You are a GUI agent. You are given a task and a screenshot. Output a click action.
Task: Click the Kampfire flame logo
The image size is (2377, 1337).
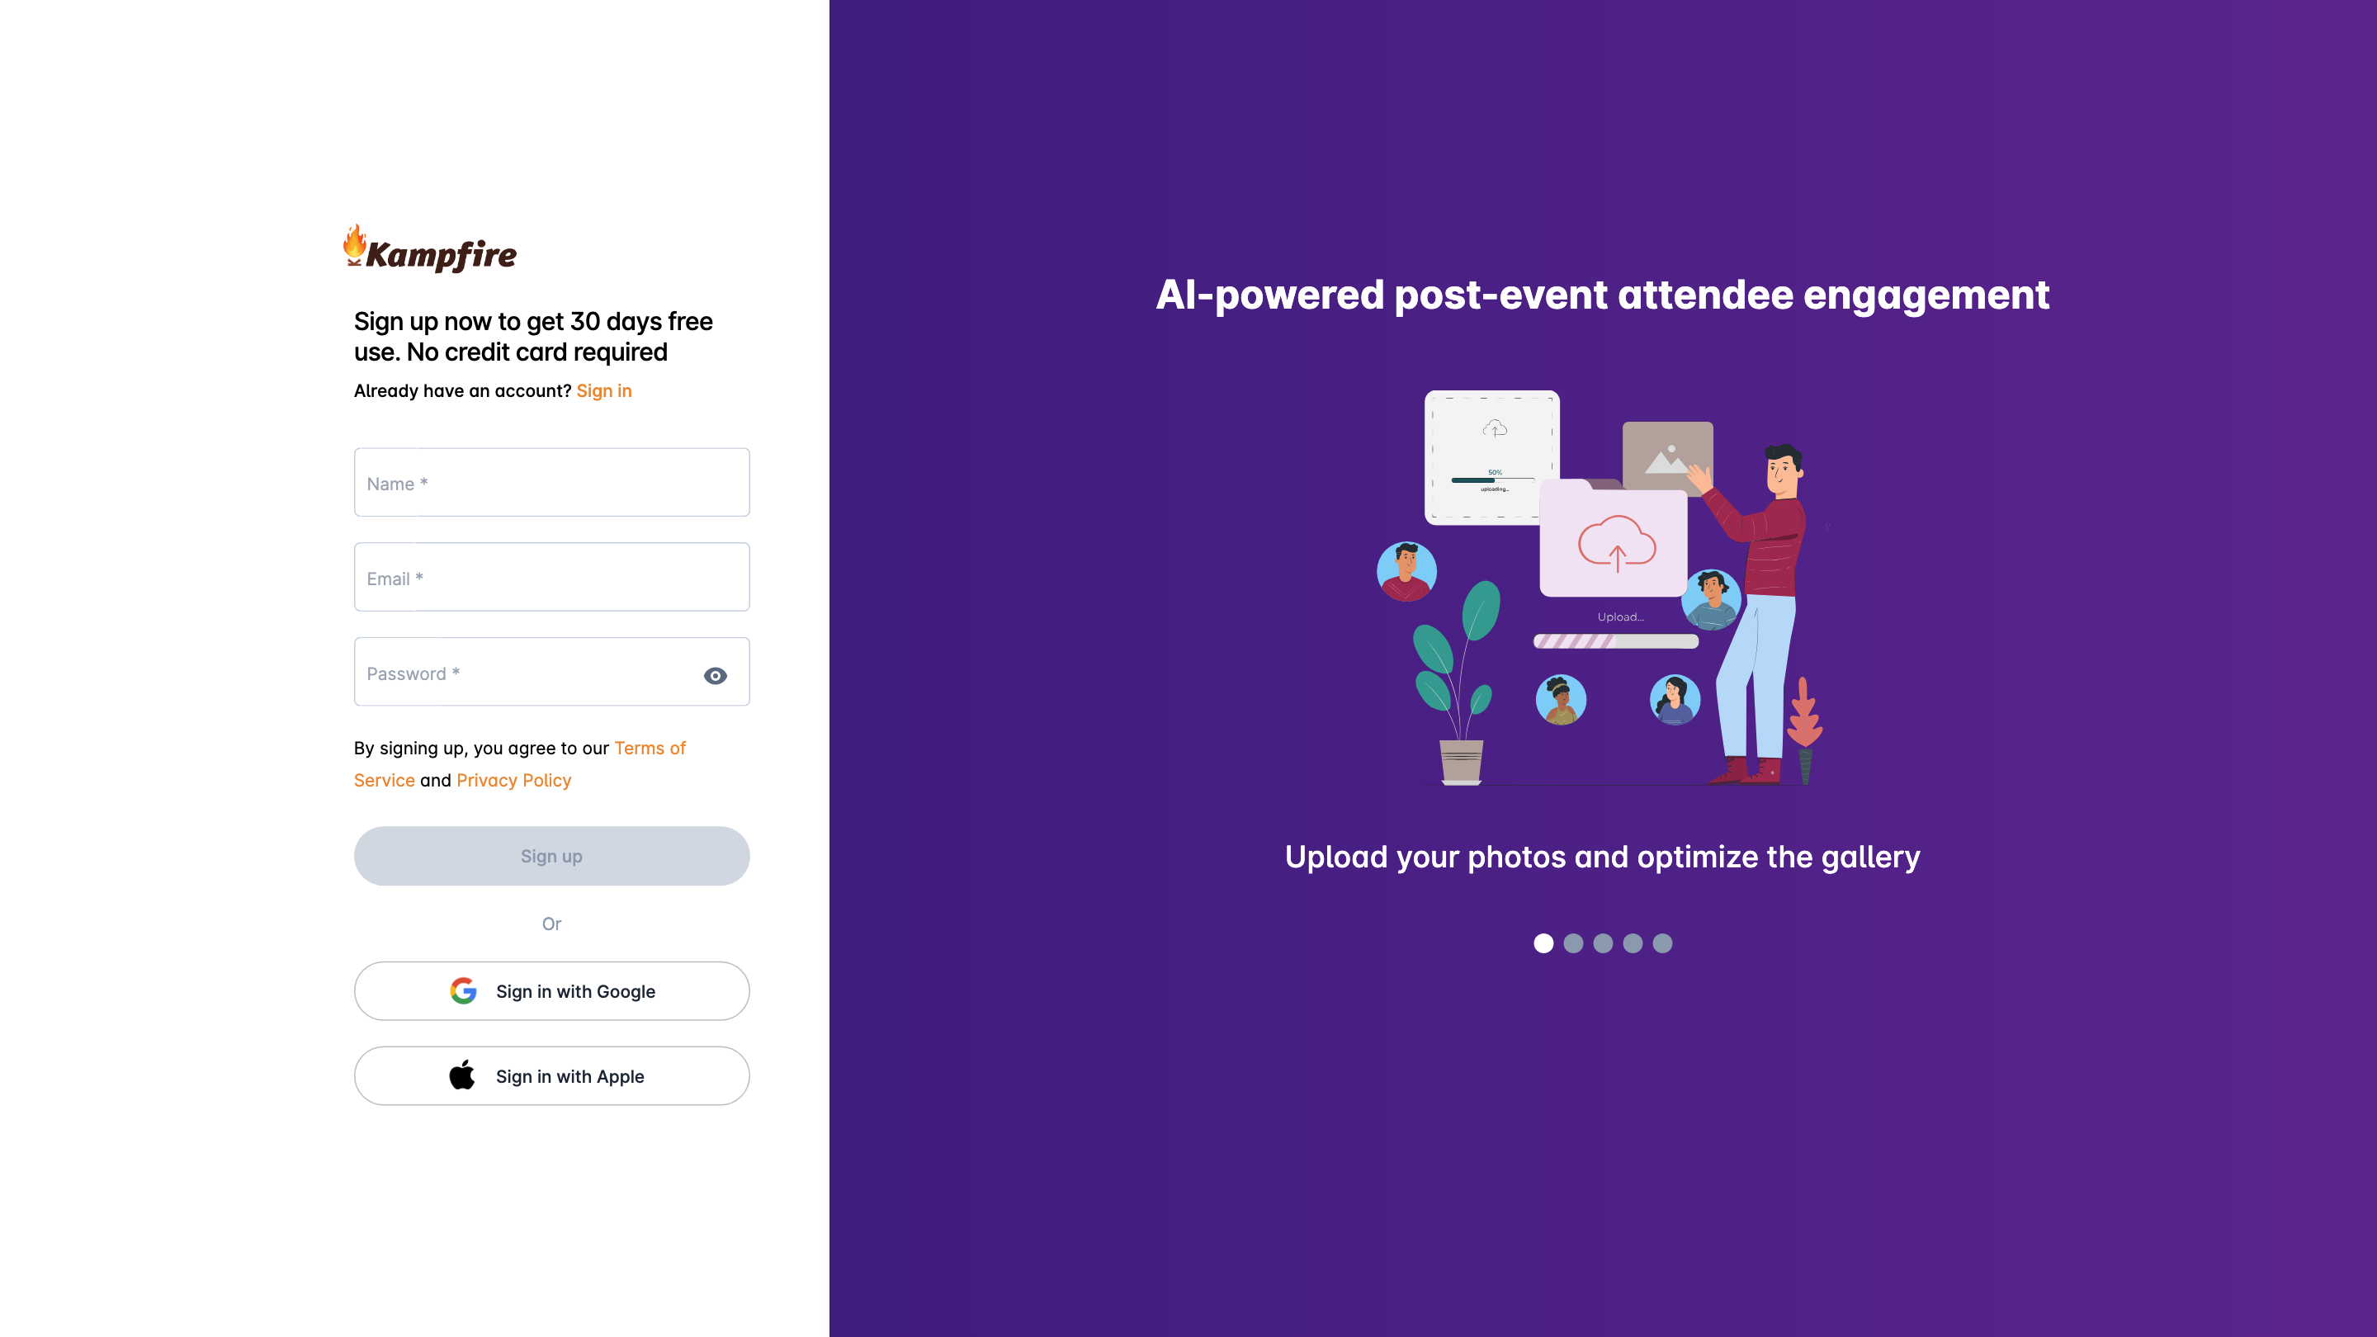[354, 244]
